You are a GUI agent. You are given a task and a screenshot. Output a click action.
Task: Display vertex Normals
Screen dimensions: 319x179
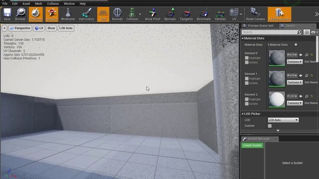[x=170, y=14]
